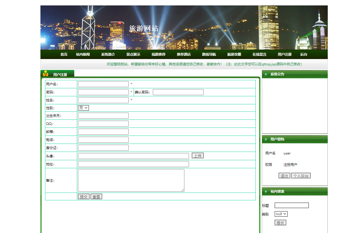The width and height of the screenshot is (357, 233).
Task: Go to 景点展示 in the navigation bar
Action: click(133, 54)
